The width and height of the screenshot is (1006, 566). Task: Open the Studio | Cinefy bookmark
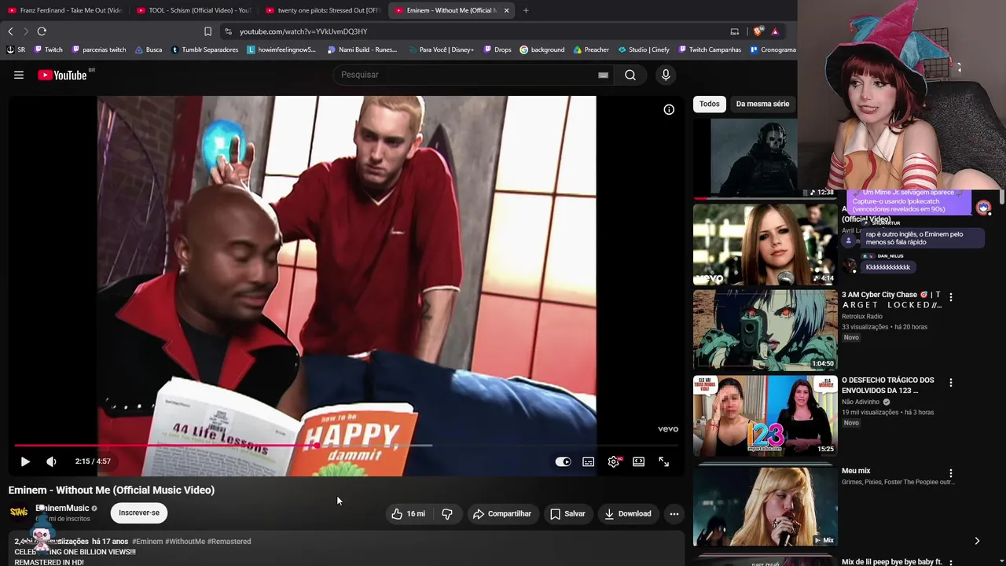[644, 50]
